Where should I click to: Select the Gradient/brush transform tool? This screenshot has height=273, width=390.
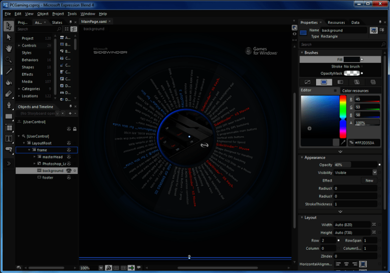point(9,94)
